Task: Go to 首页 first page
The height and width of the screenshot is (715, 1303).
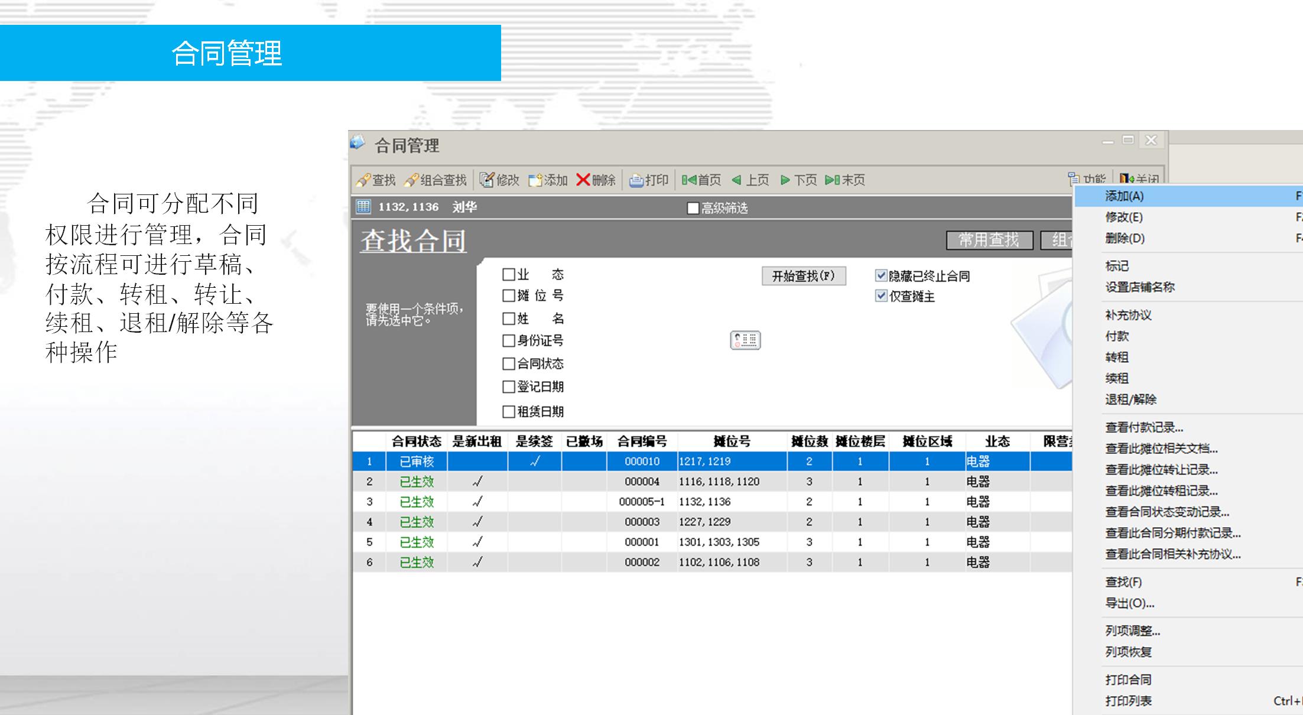Action: 701,180
